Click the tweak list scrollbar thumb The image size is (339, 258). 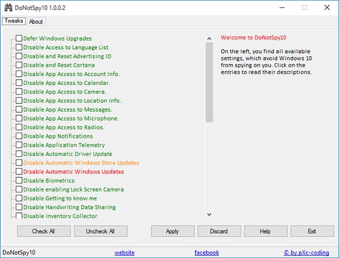coord(209,82)
